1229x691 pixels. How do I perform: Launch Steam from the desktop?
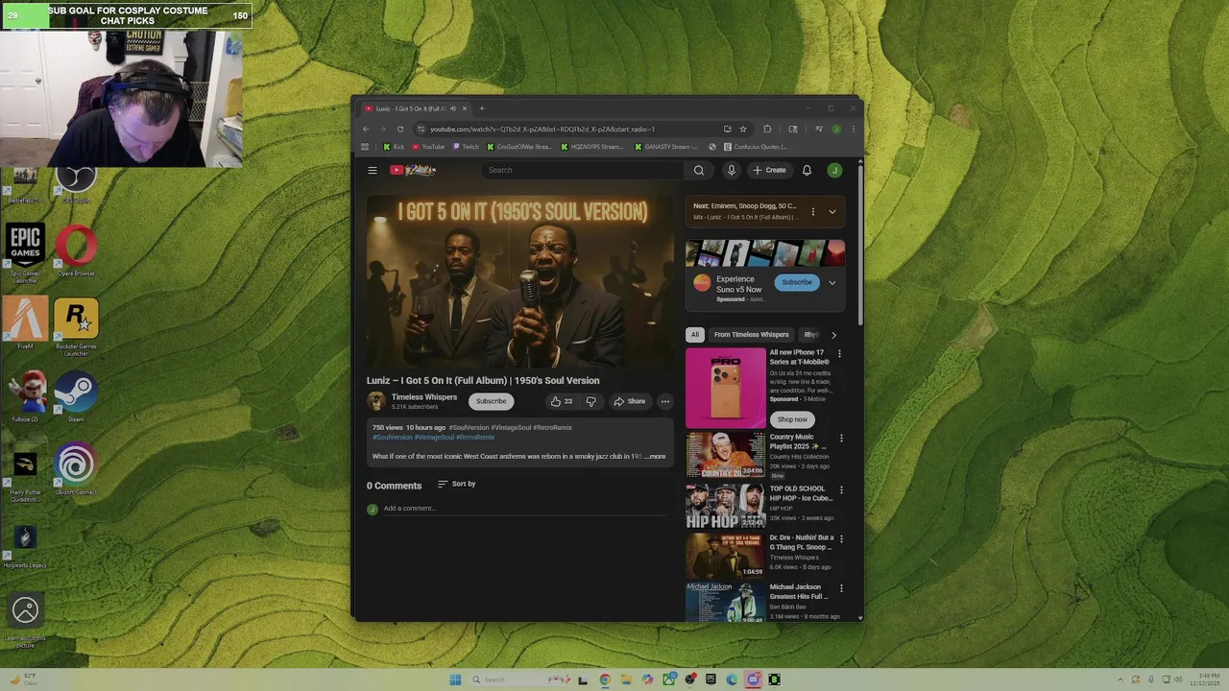(x=76, y=397)
